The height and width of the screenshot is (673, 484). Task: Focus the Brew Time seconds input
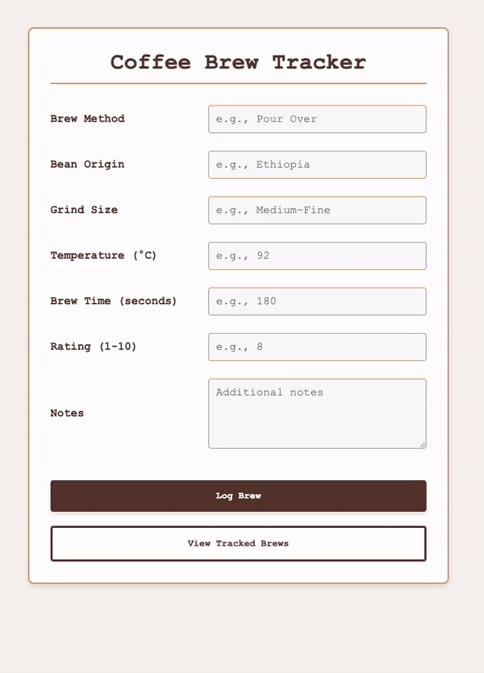coord(317,301)
